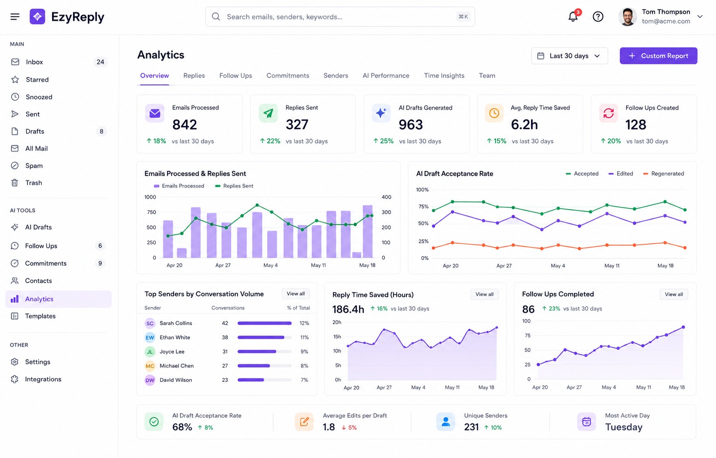Viewport: 716px width, 458px height.
Task: Open the Integrations page
Action: [x=58, y=379]
